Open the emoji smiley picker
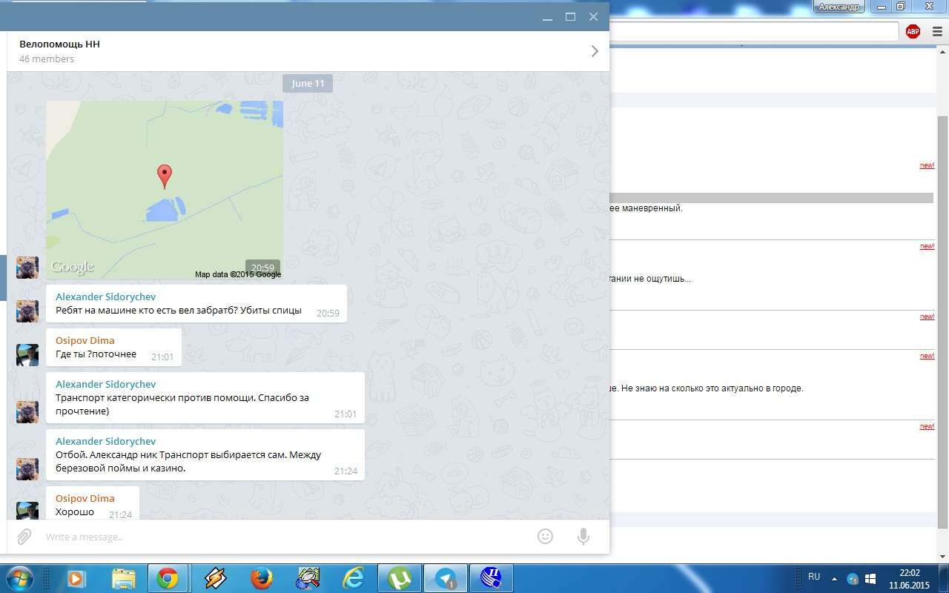 pyautogui.click(x=545, y=536)
